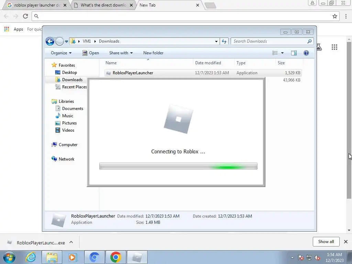Image resolution: width=352 pixels, height=264 pixels.
Task: Refresh the Downloads folder view
Action: (x=224, y=41)
